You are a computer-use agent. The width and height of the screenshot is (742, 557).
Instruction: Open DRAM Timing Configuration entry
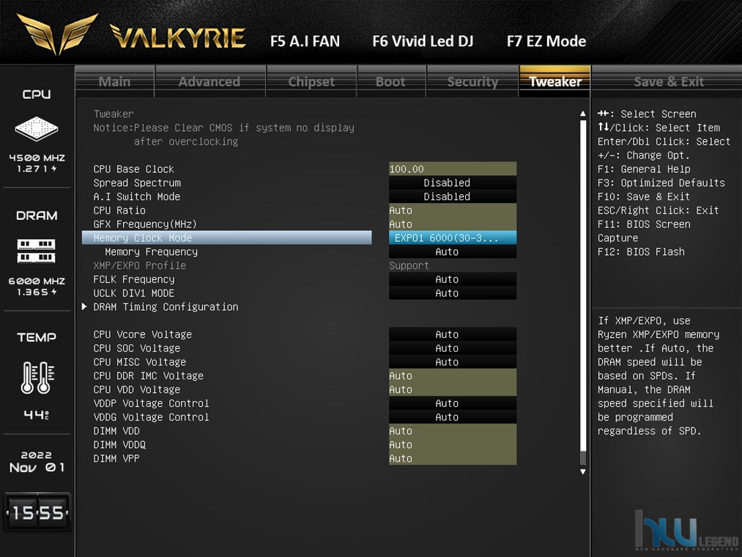point(166,307)
